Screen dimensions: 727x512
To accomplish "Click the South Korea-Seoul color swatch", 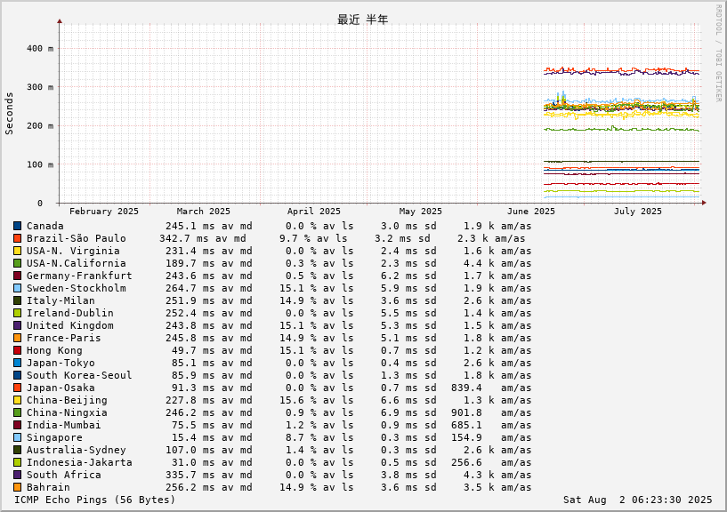I will coord(17,376).
